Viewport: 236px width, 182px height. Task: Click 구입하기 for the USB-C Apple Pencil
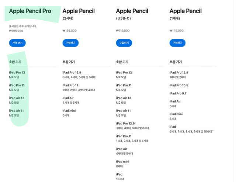coord(124,43)
